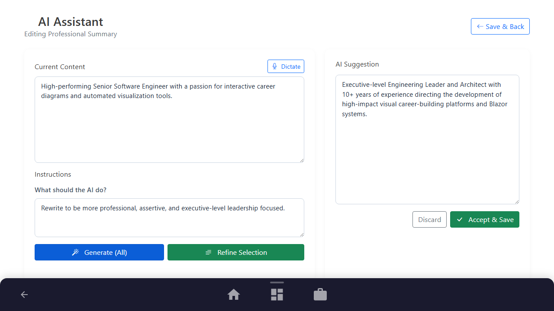Focus the Current Content text area
Image resolution: width=554 pixels, height=311 pixels.
click(169, 120)
